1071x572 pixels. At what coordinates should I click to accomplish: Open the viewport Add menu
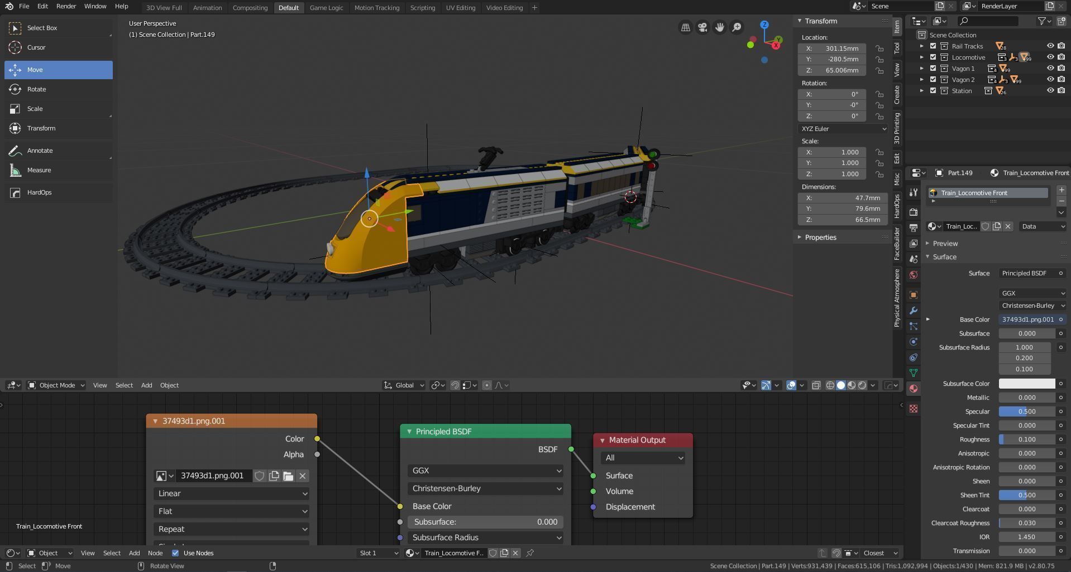146,385
